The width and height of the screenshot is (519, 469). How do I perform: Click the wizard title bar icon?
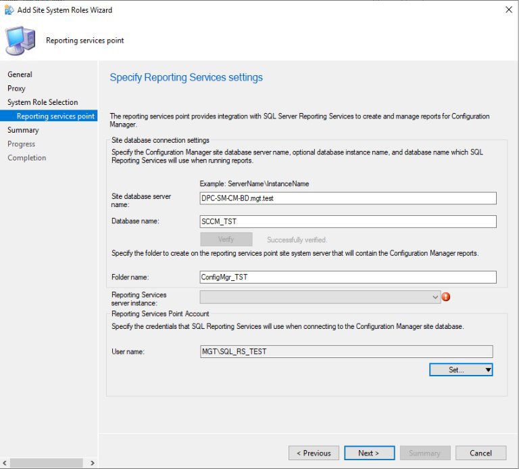click(x=9, y=10)
